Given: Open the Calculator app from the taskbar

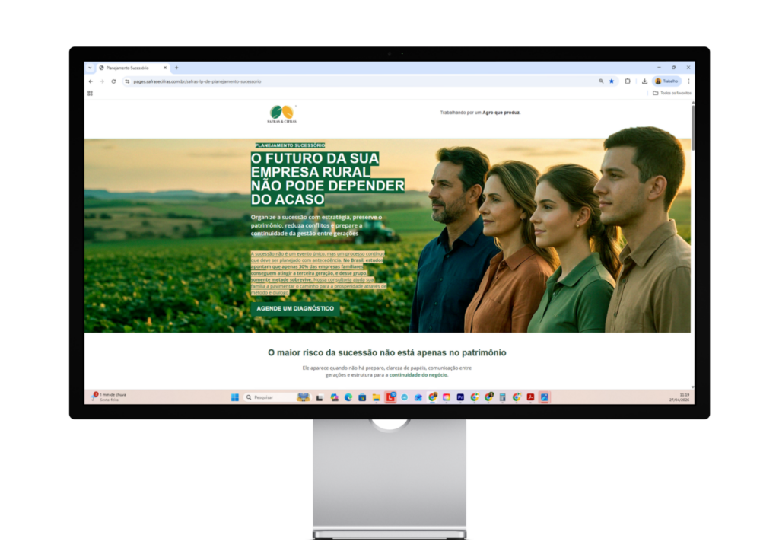Looking at the screenshot, I should pos(502,397).
